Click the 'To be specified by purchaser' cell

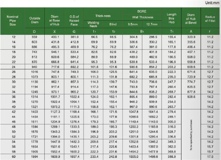pyautogui.click(x=191, y=134)
